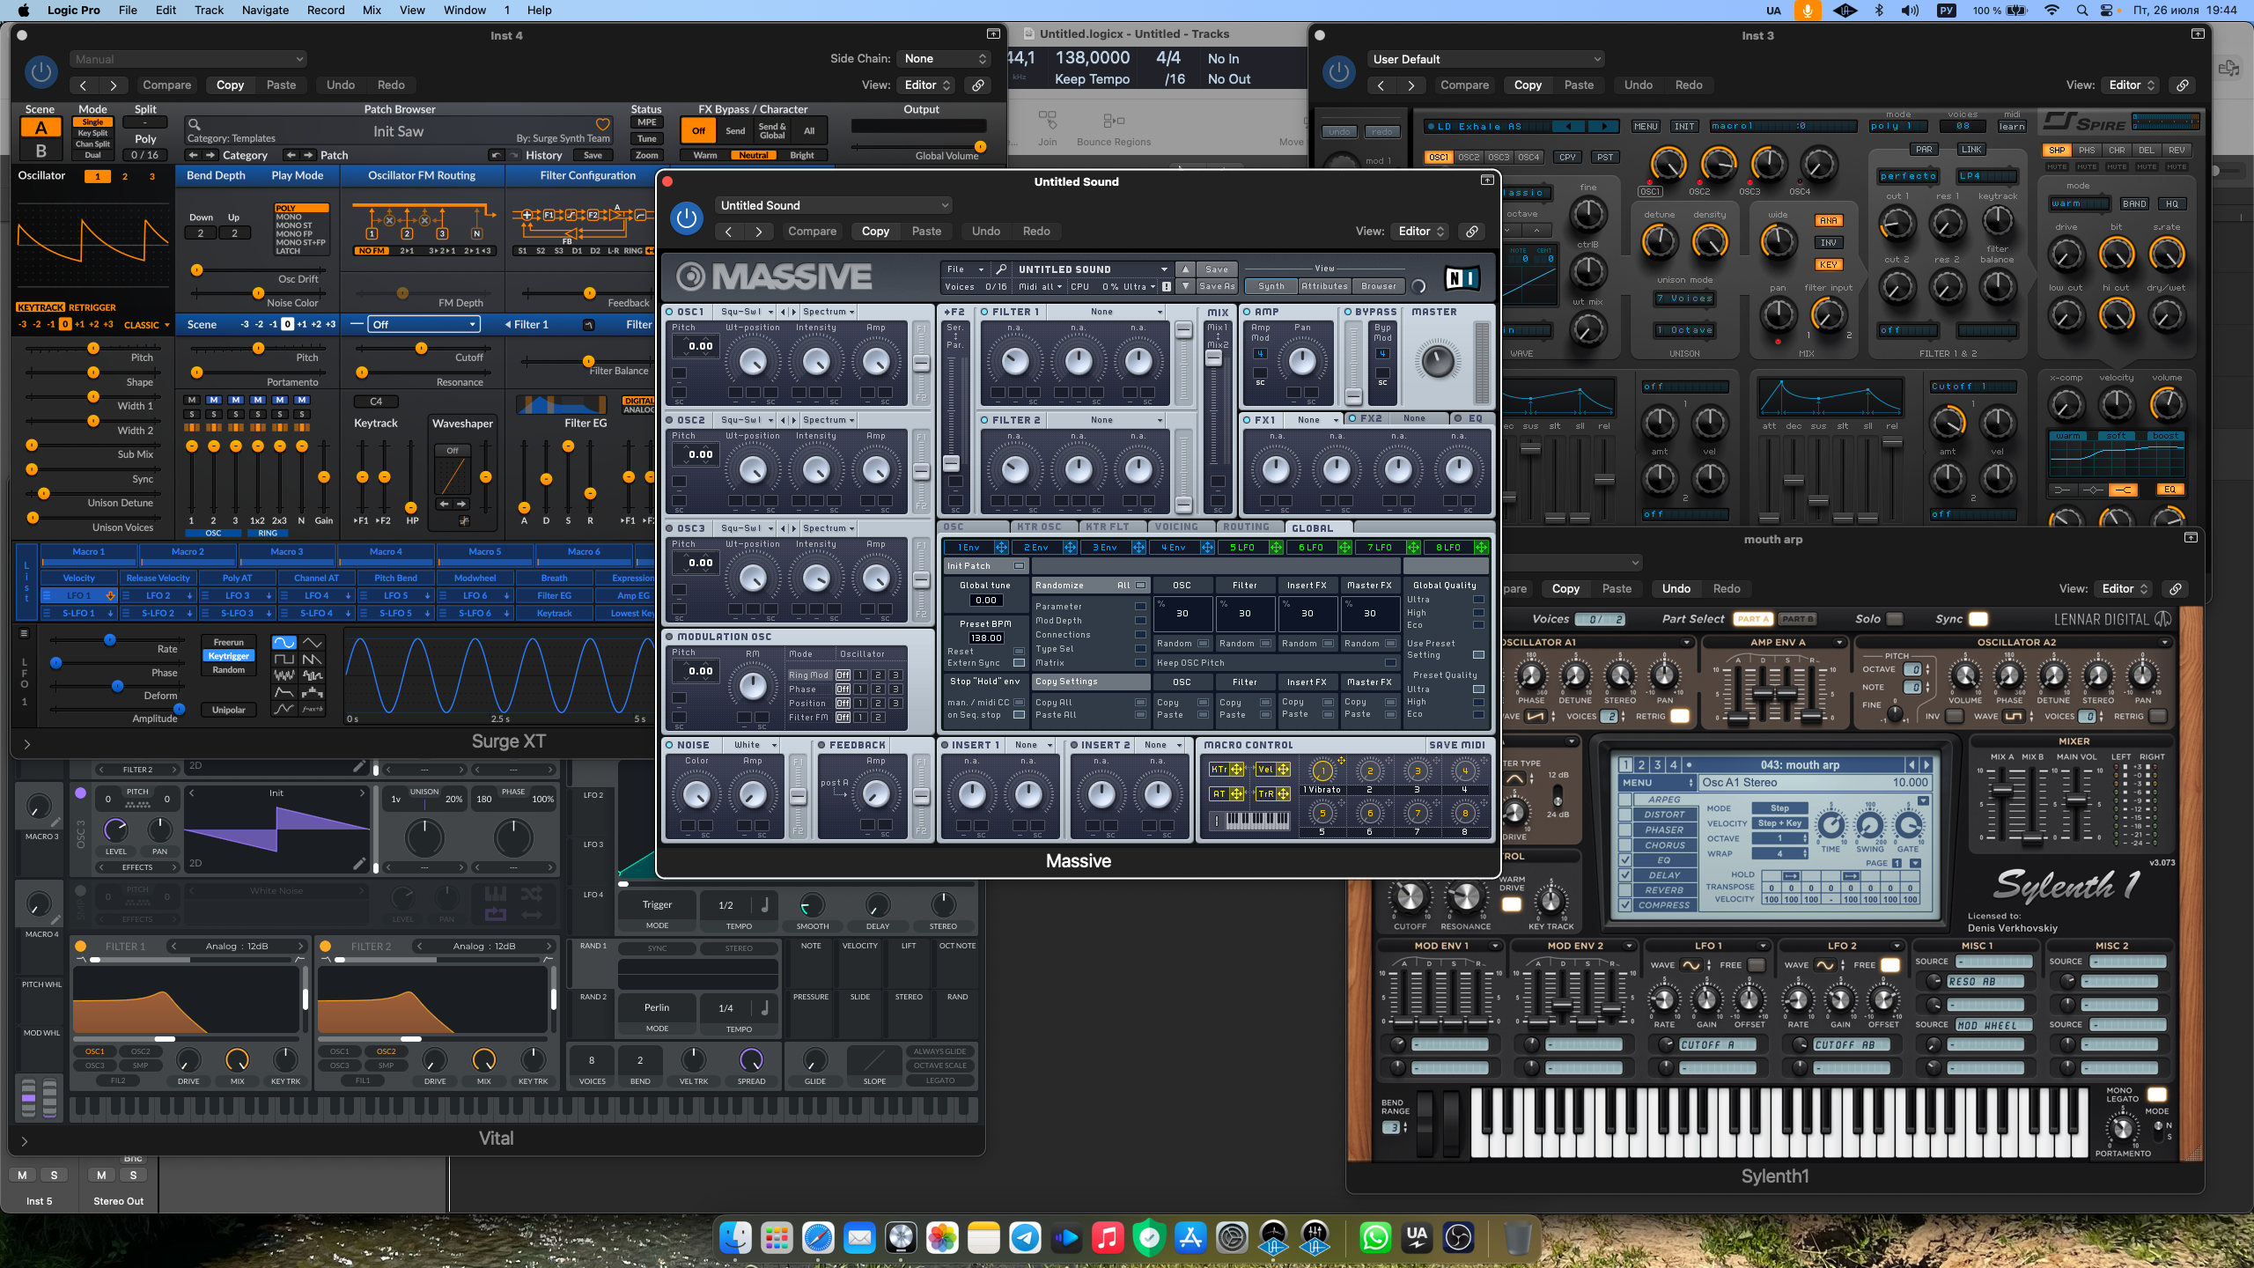Toggle power button in Inst 4 Surge window
The width and height of the screenshot is (2254, 1268).
[41, 72]
